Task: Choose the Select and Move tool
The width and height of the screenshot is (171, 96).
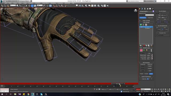Action: [29, 6]
